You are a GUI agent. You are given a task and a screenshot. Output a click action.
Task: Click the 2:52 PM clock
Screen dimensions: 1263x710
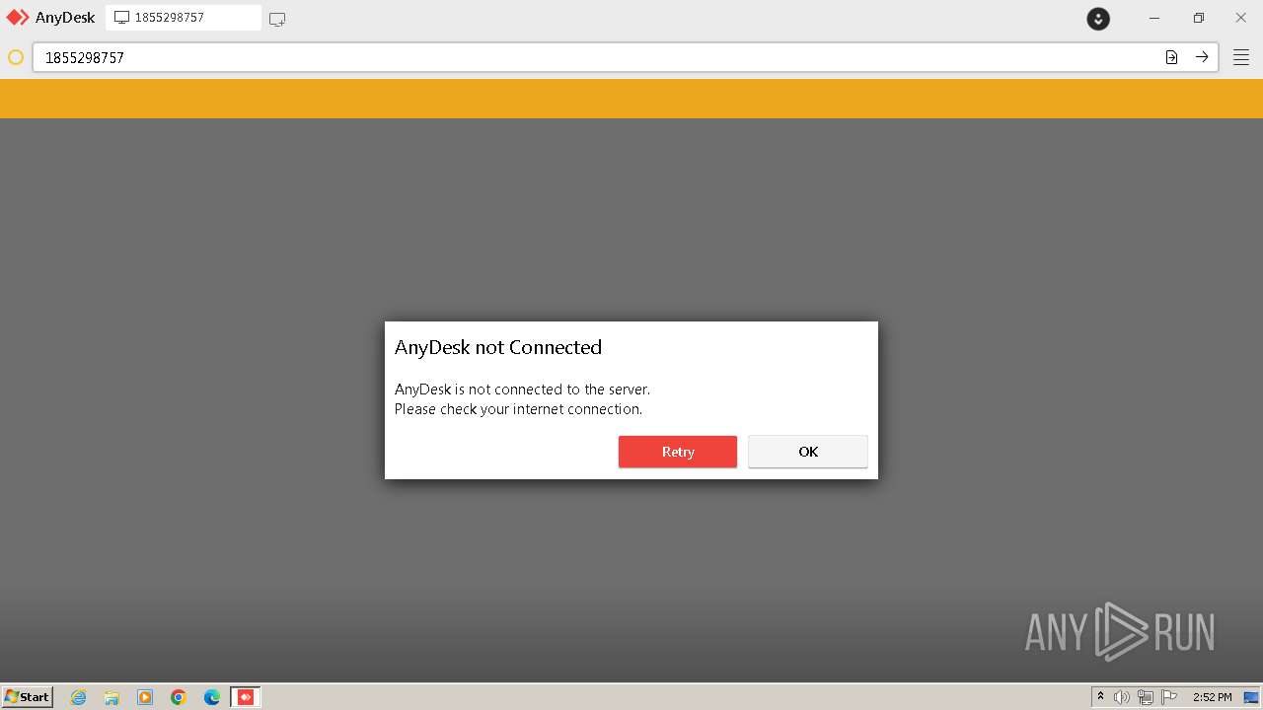click(x=1213, y=697)
